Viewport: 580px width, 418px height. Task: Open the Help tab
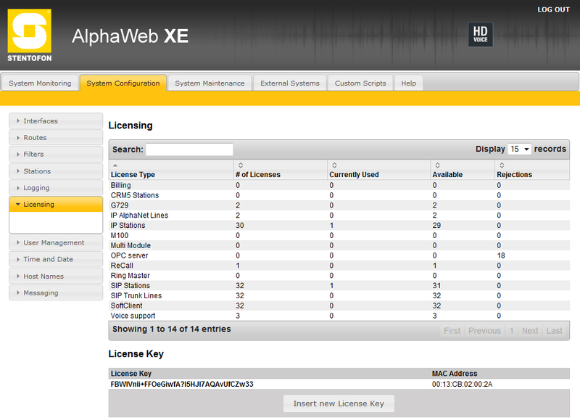point(408,83)
